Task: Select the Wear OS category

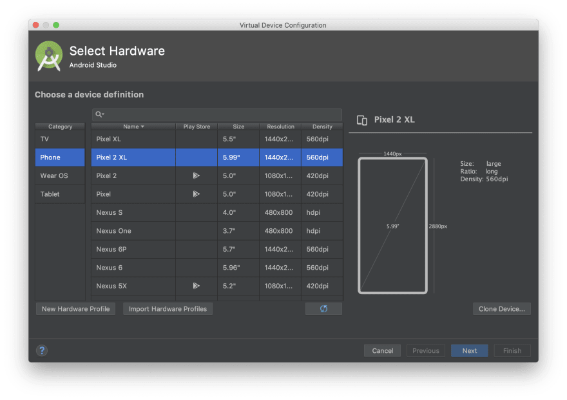Action: coord(60,175)
